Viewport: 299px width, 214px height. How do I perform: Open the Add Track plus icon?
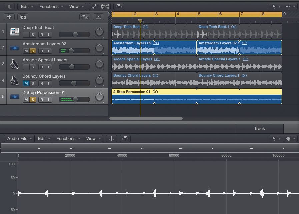pos(9,17)
